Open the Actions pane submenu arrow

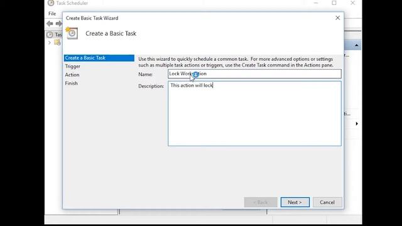(x=357, y=124)
